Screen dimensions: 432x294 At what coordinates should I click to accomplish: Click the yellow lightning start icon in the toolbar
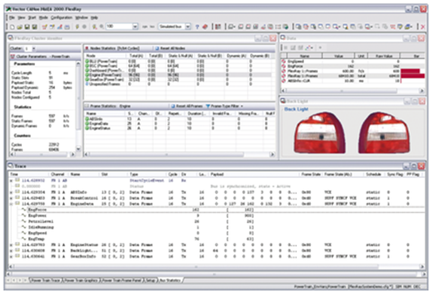(77, 27)
